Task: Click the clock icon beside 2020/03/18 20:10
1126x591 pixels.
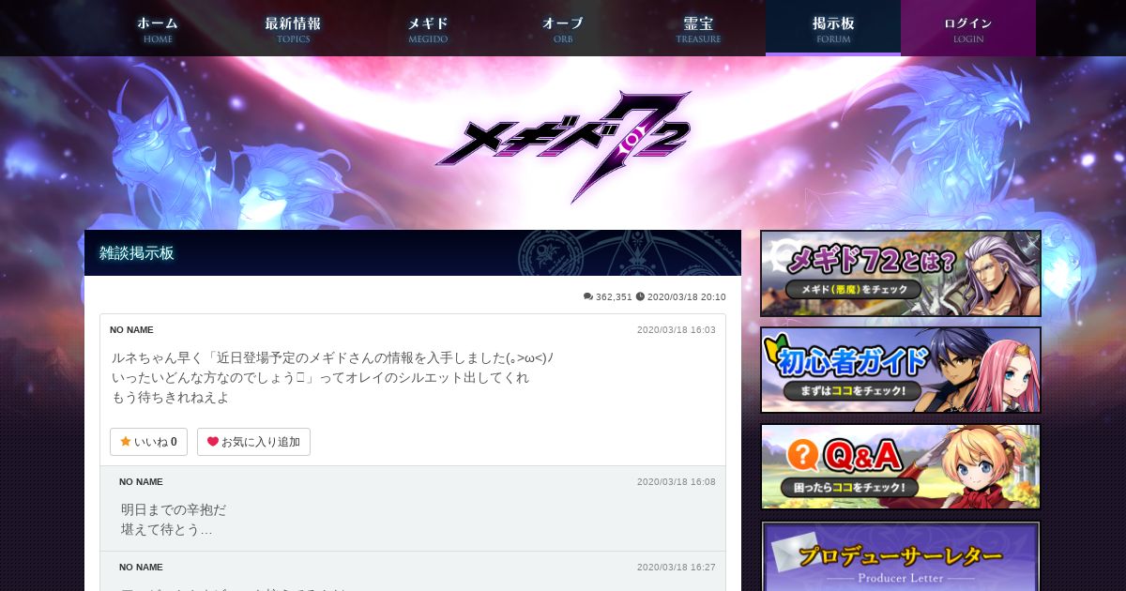Action: click(640, 296)
